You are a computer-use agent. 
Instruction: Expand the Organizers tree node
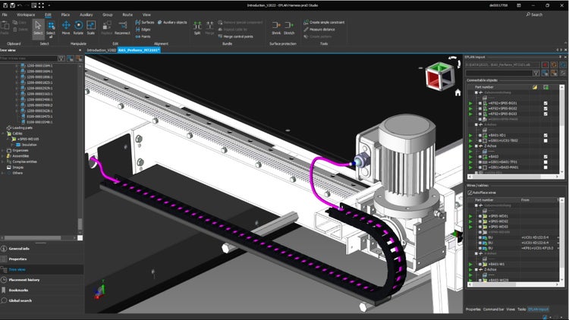click(4, 150)
